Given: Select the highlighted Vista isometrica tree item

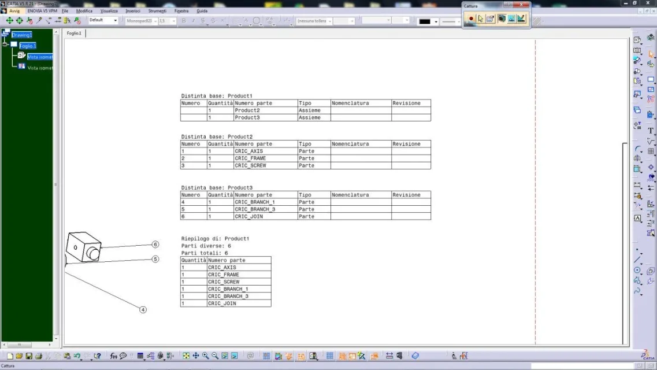Looking at the screenshot, I should tap(40, 57).
